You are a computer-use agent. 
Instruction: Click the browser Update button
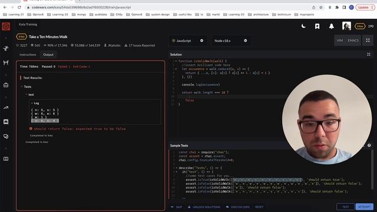pos(365,8)
